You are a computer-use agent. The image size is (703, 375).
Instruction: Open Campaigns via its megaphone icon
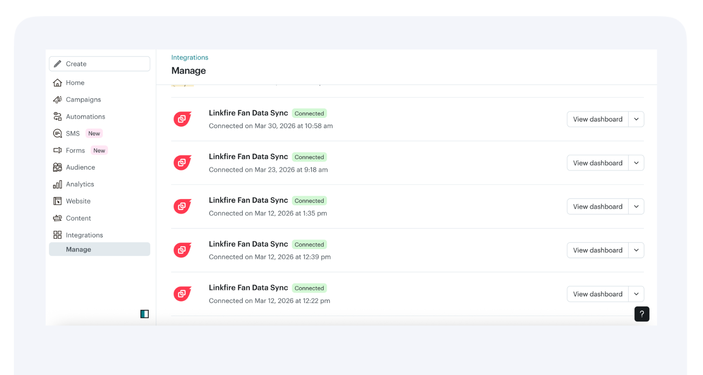(x=57, y=99)
